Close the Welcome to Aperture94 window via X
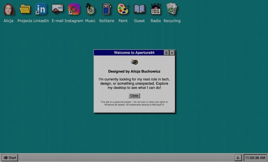This screenshot has width=268, height=162. click(x=172, y=53)
